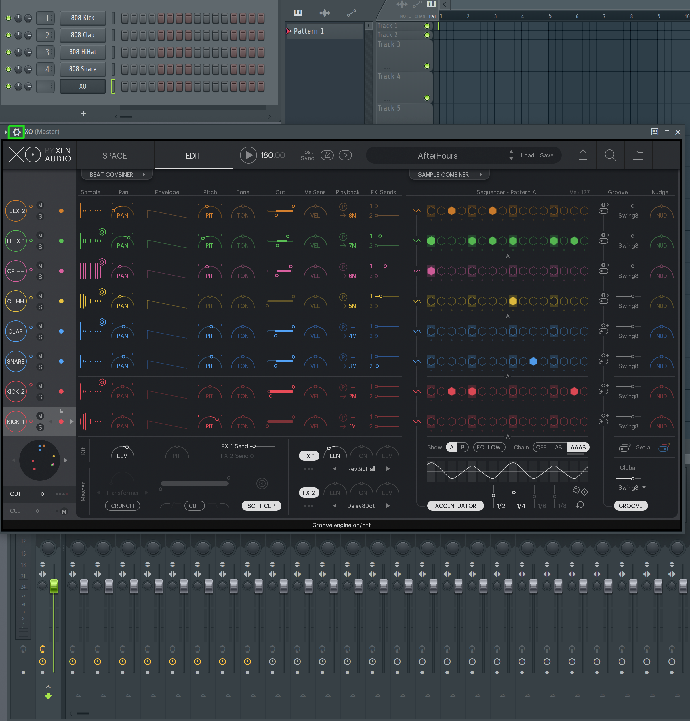Switch to the SPACE tab
The width and height of the screenshot is (690, 721).
coord(115,156)
